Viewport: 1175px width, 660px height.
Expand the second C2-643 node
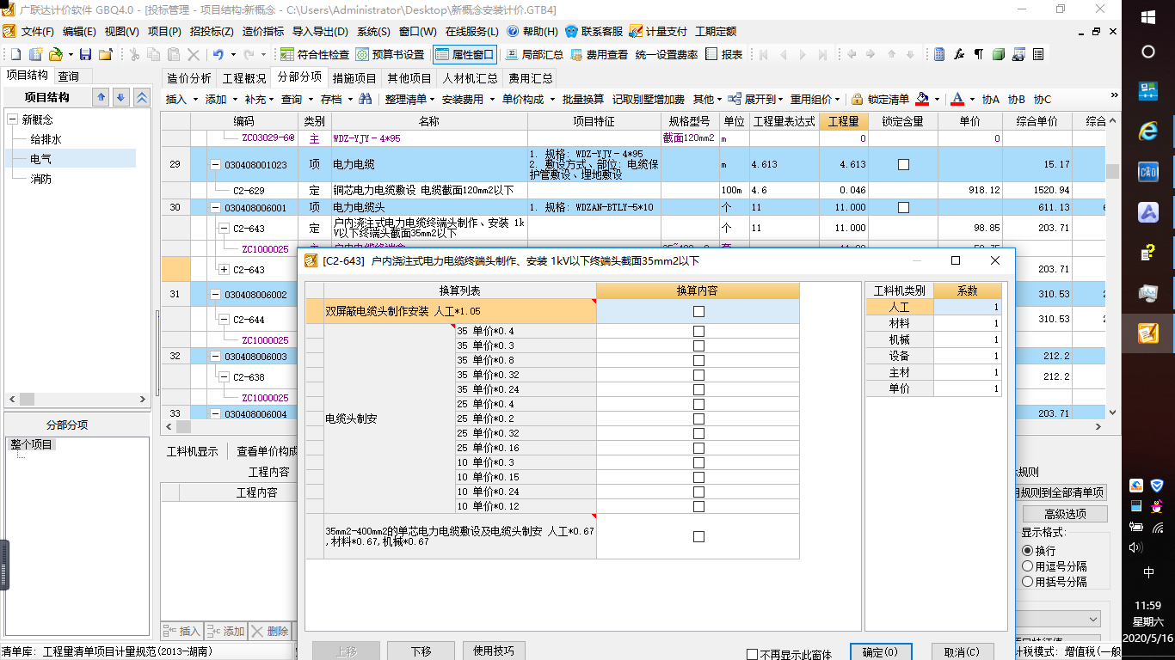click(224, 270)
